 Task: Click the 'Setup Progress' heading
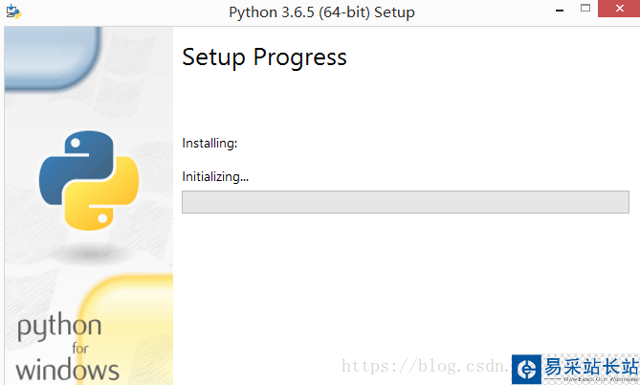264,57
